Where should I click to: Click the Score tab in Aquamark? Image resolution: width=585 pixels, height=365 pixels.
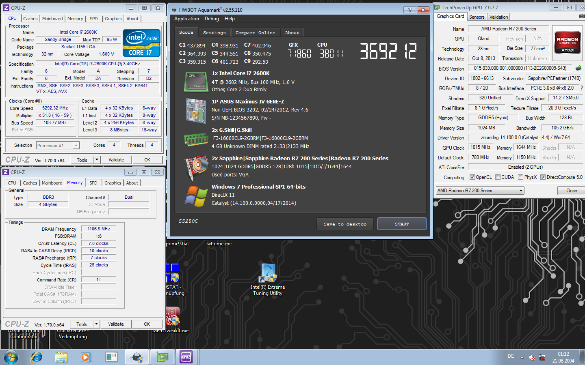(186, 32)
